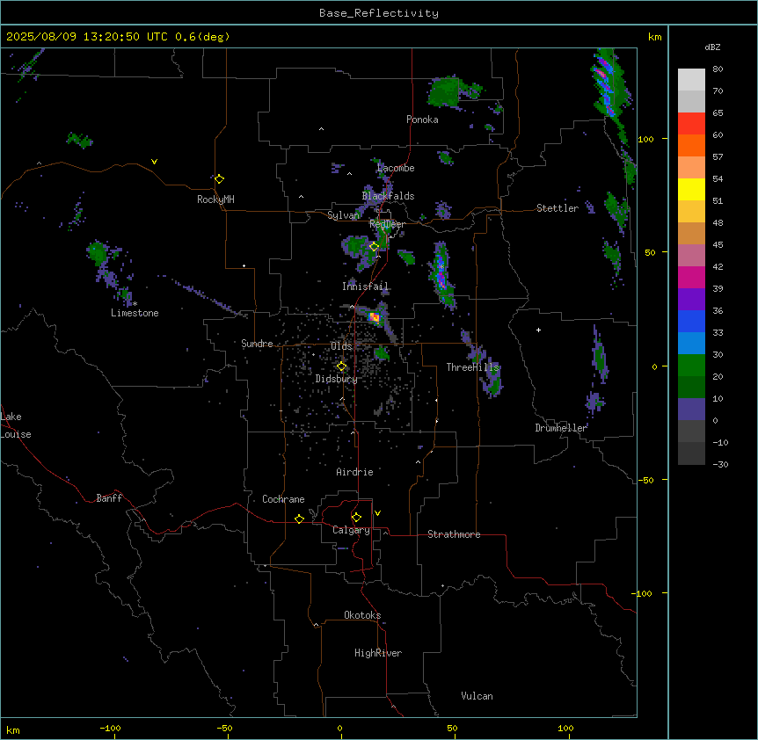Select the Didsbury label

click(337, 379)
